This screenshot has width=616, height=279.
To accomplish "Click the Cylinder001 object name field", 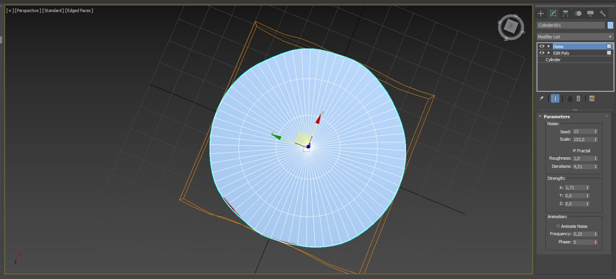I will coord(571,25).
